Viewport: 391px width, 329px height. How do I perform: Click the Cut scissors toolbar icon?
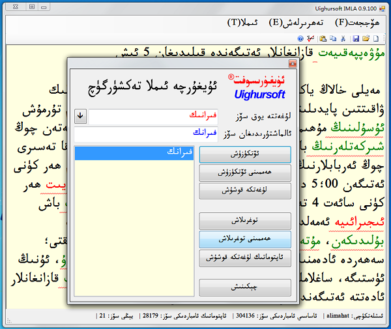coord(343,38)
